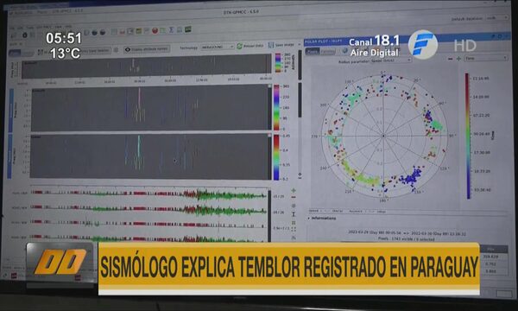Click the sigma icon in the top toolbar

[x=171, y=30]
